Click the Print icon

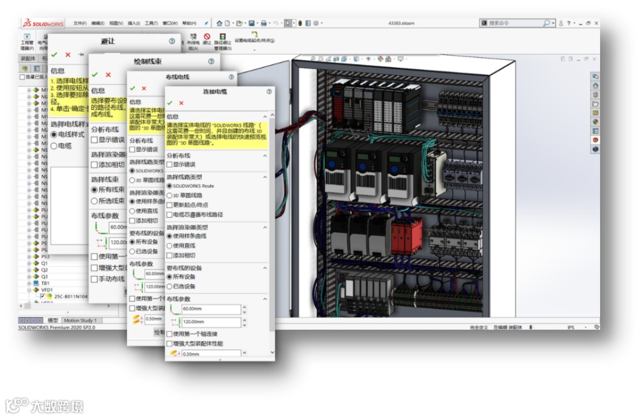[x=263, y=23]
